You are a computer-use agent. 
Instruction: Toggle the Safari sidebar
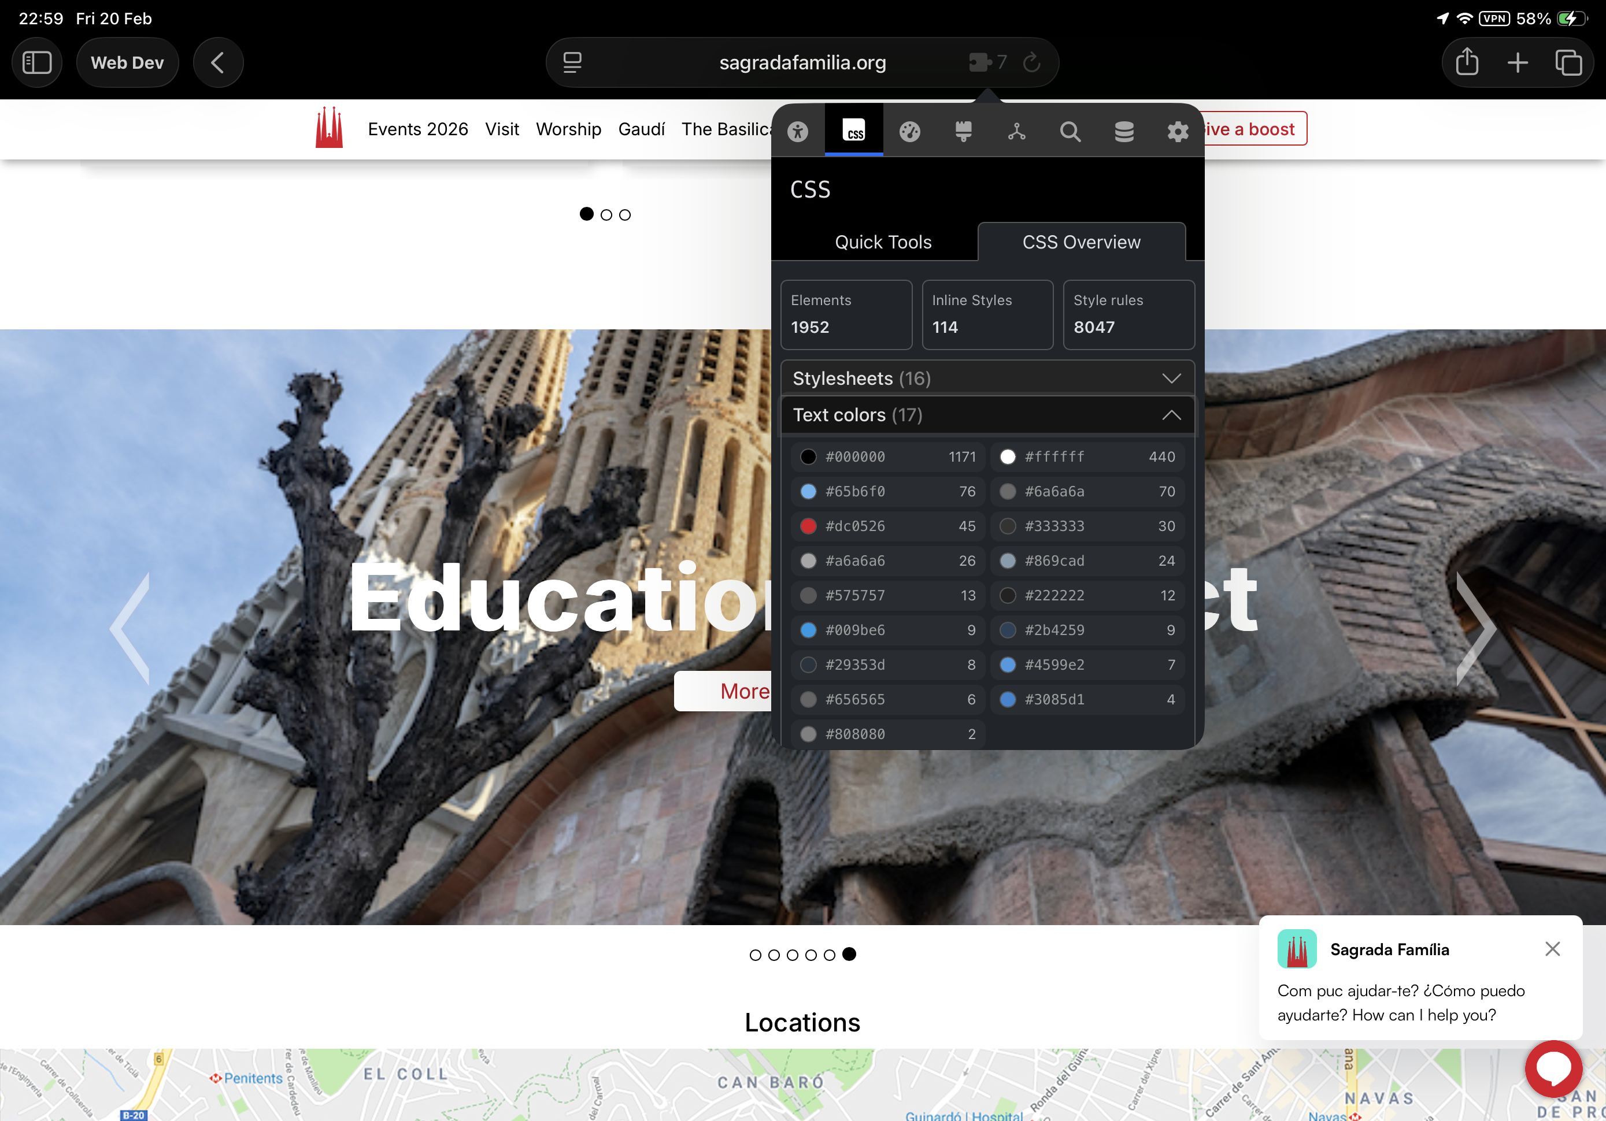tap(37, 62)
